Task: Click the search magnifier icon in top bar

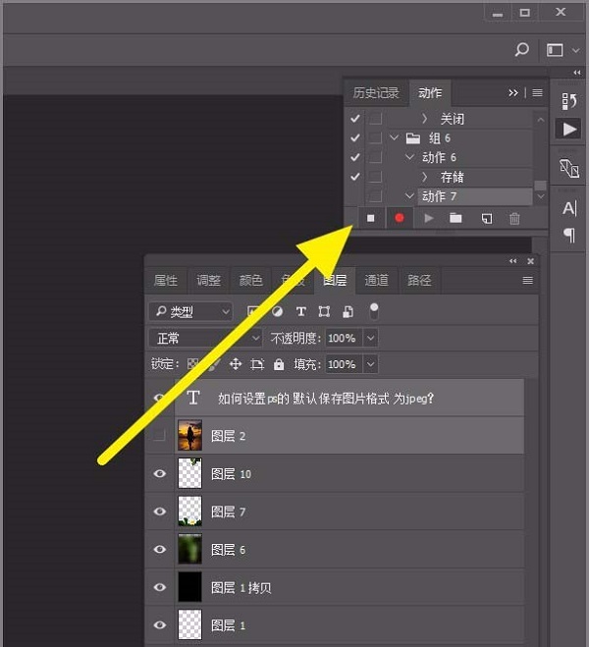Action: coord(522,50)
